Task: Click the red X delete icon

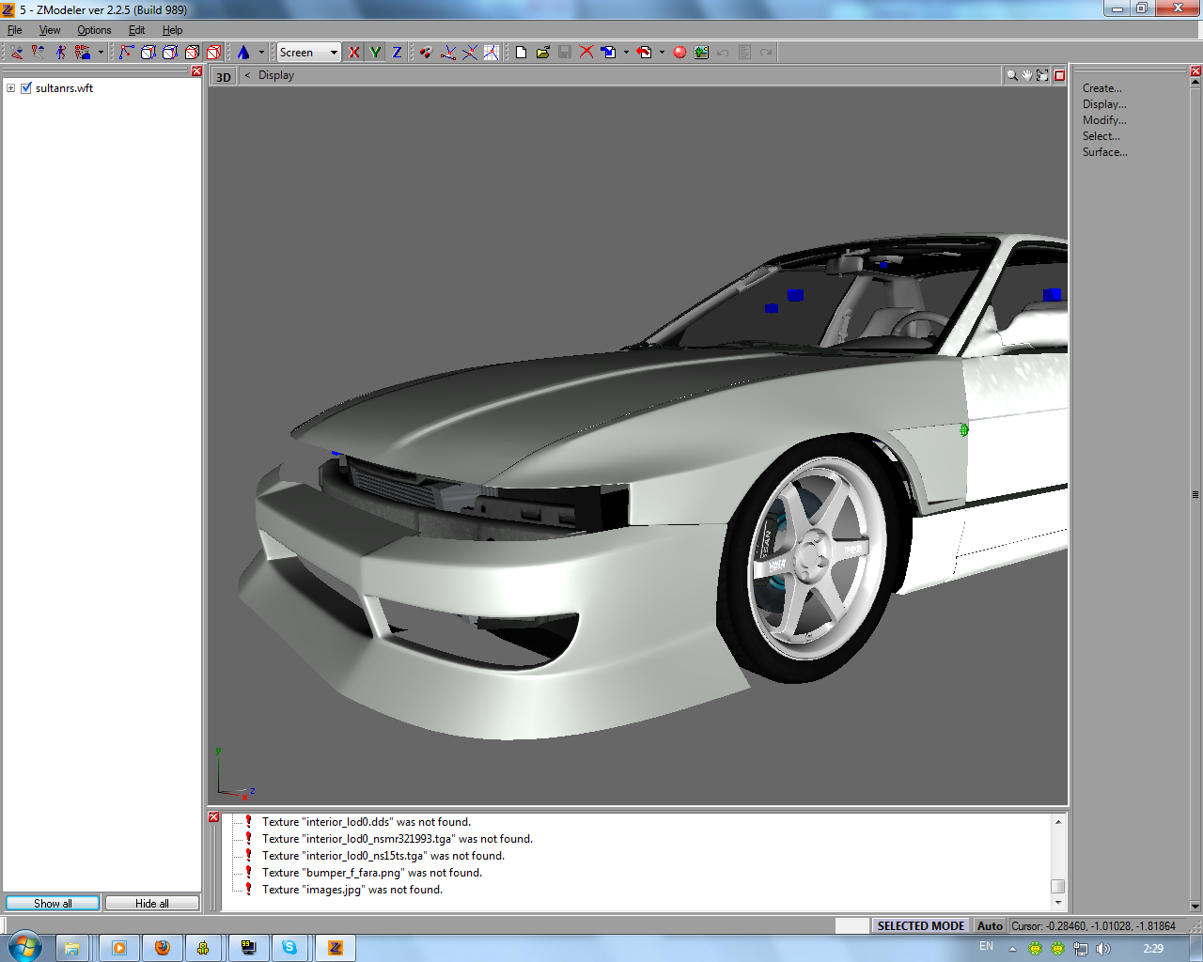Action: point(586,53)
